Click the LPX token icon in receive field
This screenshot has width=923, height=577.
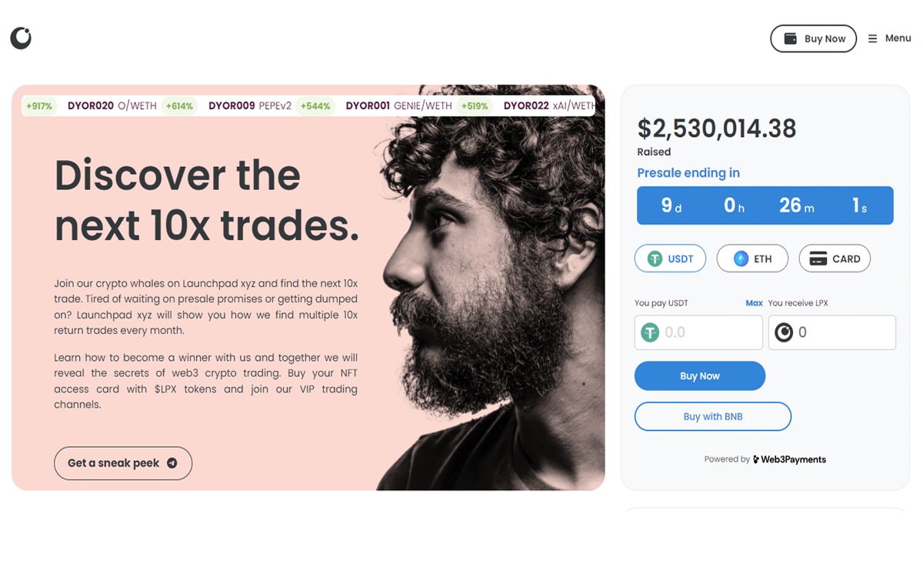click(x=784, y=332)
